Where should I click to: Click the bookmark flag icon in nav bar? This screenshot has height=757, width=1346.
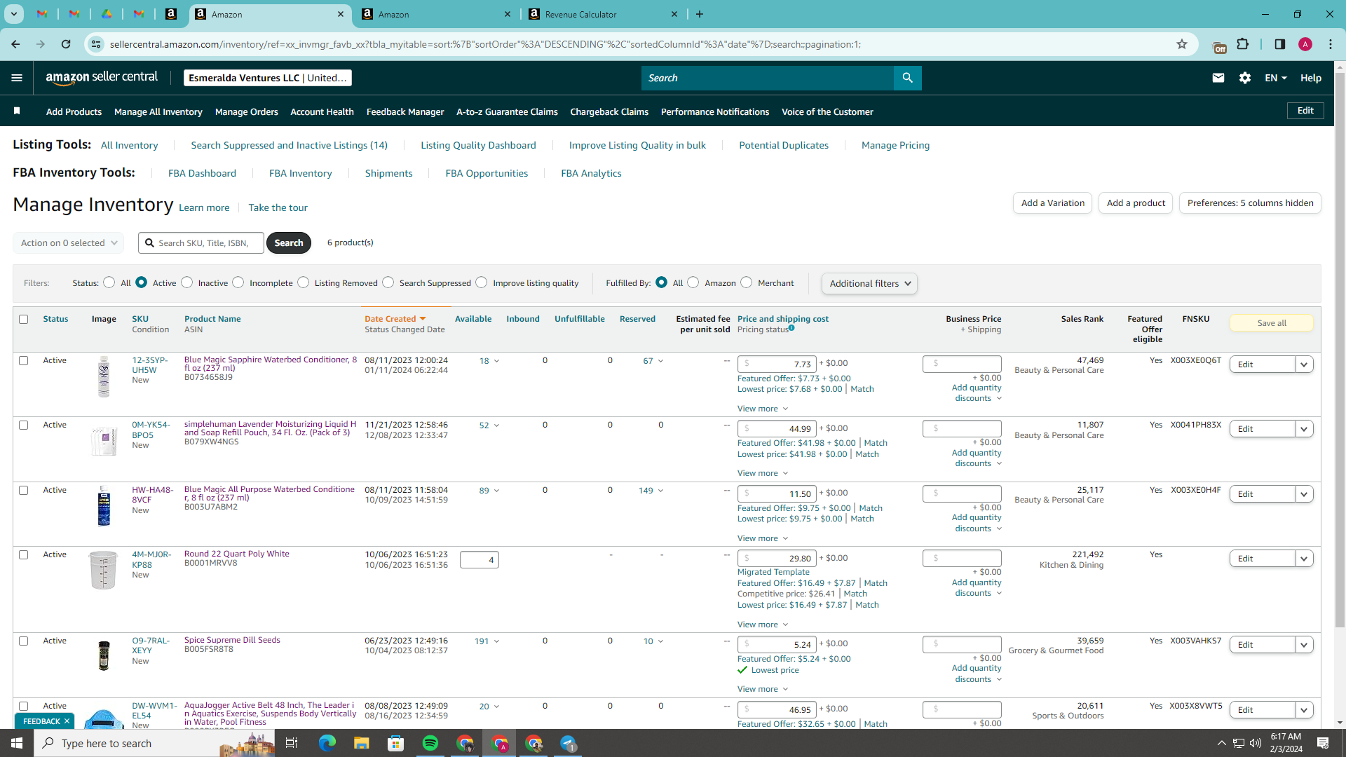17,111
